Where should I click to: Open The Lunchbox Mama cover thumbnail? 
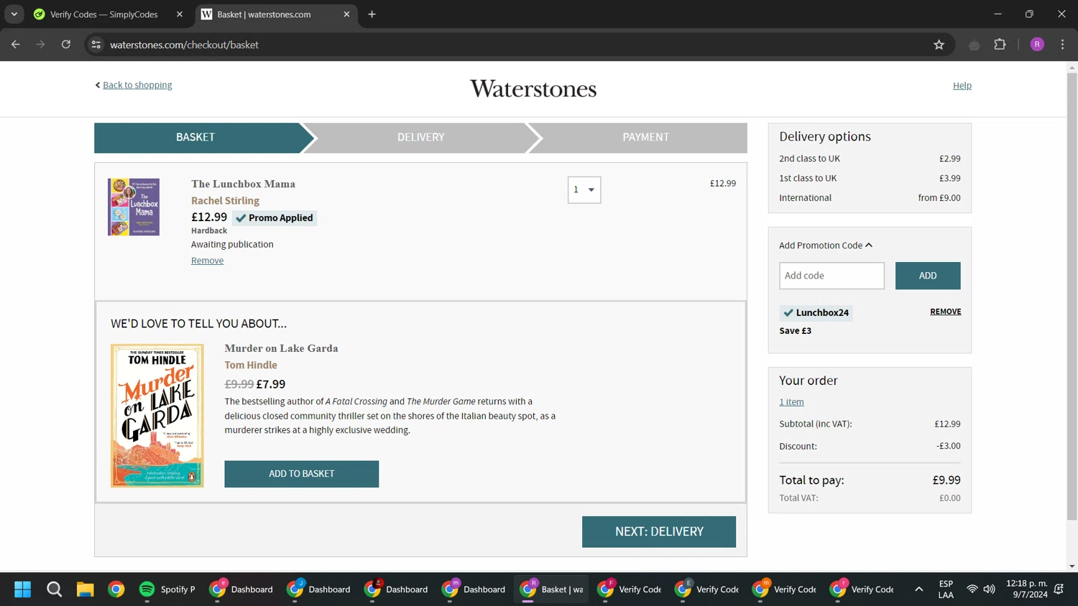[134, 207]
